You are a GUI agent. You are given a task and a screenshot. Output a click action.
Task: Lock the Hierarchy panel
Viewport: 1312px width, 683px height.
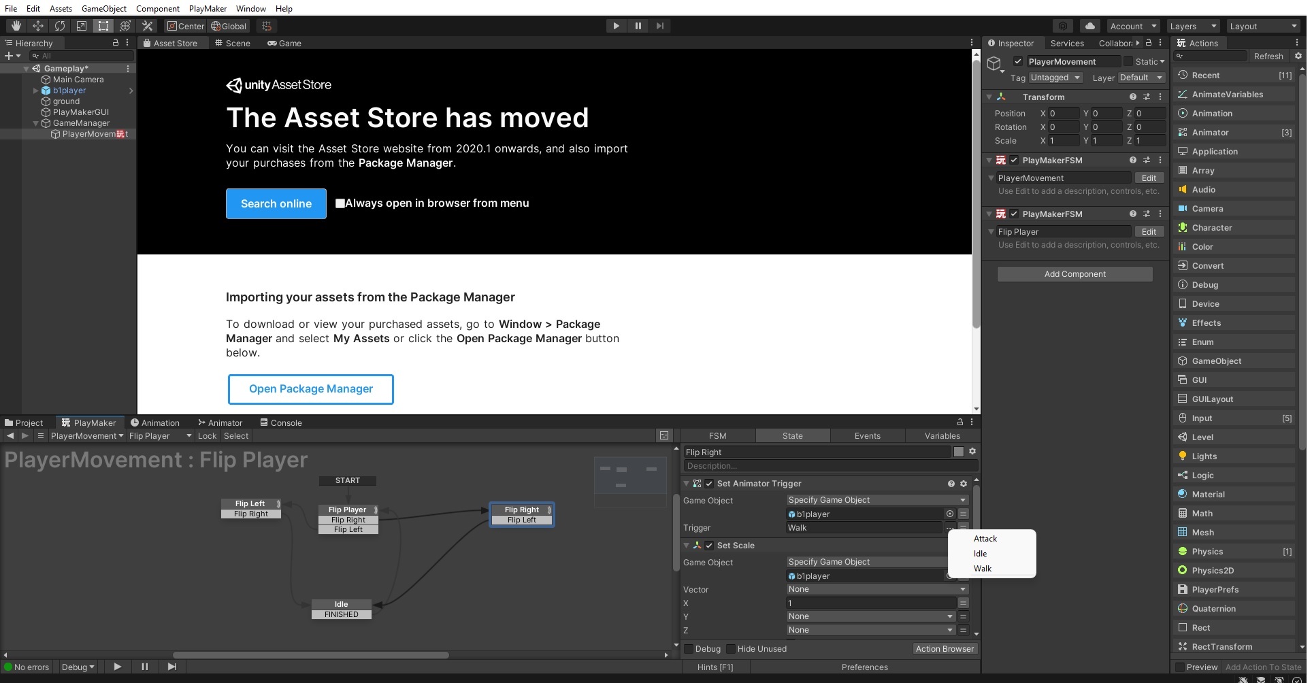coord(116,43)
